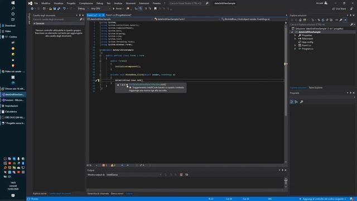Open the Download taskbar item
The height and width of the screenshot is (201, 357).
point(13,26)
